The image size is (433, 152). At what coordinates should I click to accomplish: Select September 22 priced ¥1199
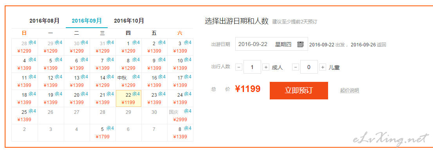(x=129, y=98)
